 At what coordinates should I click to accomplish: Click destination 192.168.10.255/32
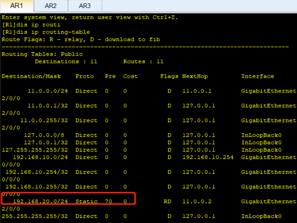click(x=37, y=187)
